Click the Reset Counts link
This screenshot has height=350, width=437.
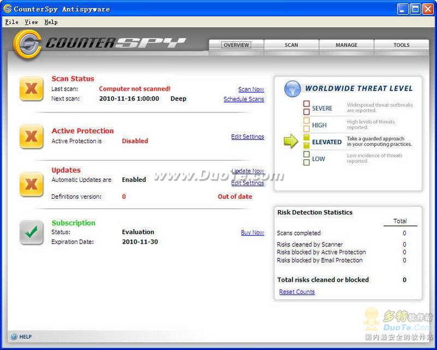click(x=297, y=292)
